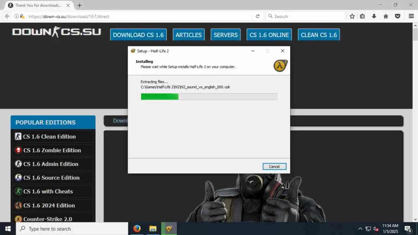The width and height of the screenshot is (418, 235).
Task: Open the bookmarks library icon
Action: [x=362, y=16]
